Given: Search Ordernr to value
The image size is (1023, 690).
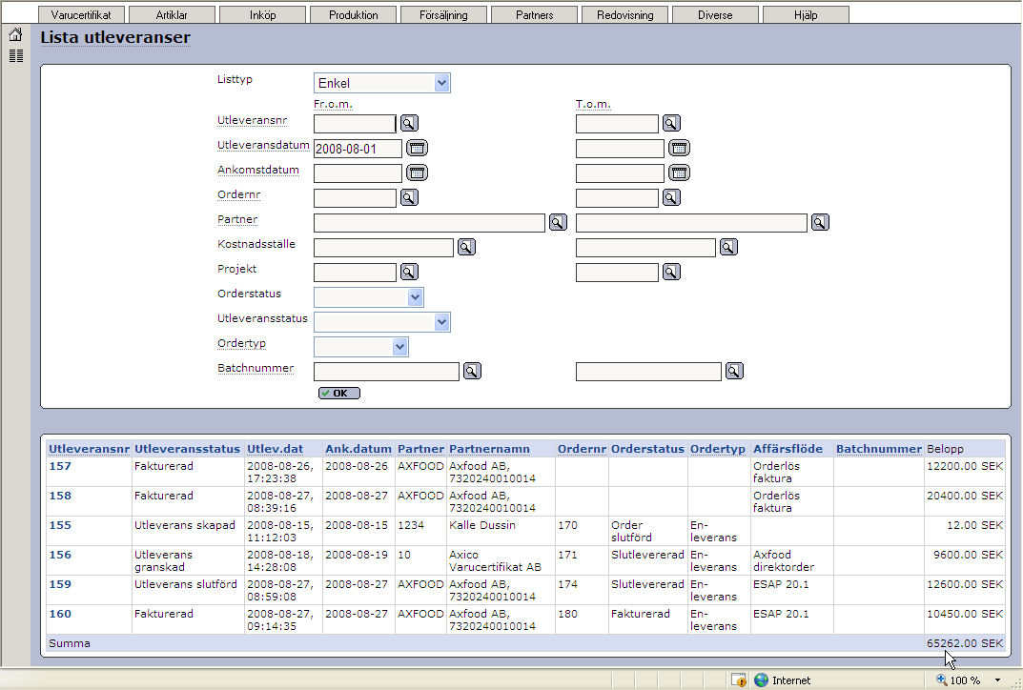Looking at the screenshot, I should pos(671,197).
